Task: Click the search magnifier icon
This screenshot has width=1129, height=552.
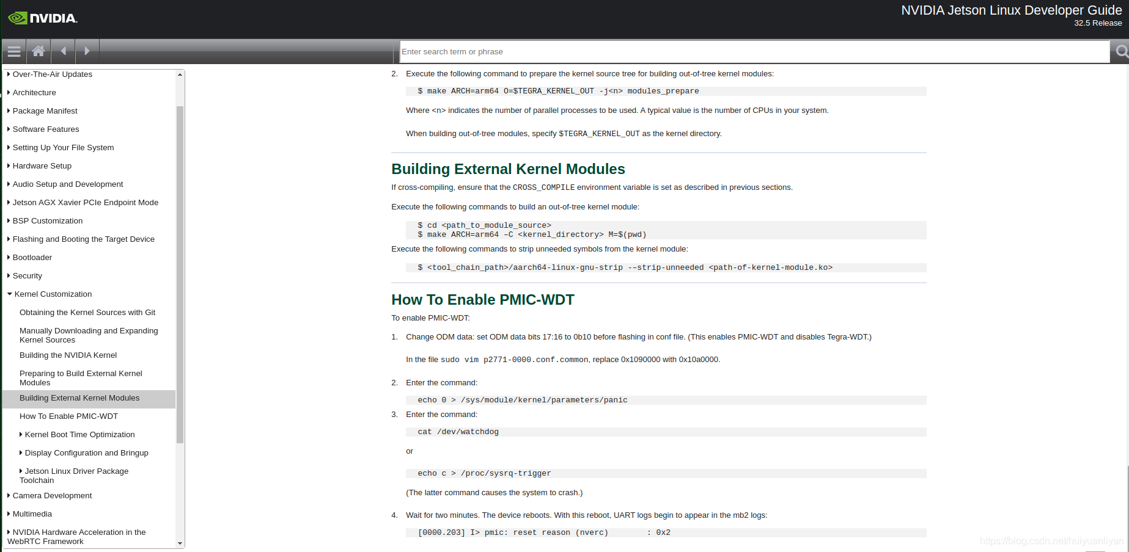Action: tap(1122, 51)
